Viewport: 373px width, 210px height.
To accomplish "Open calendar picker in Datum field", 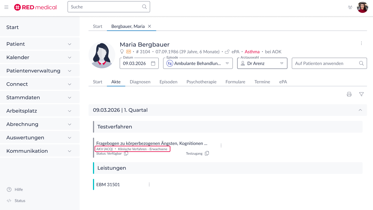I will (x=153, y=63).
